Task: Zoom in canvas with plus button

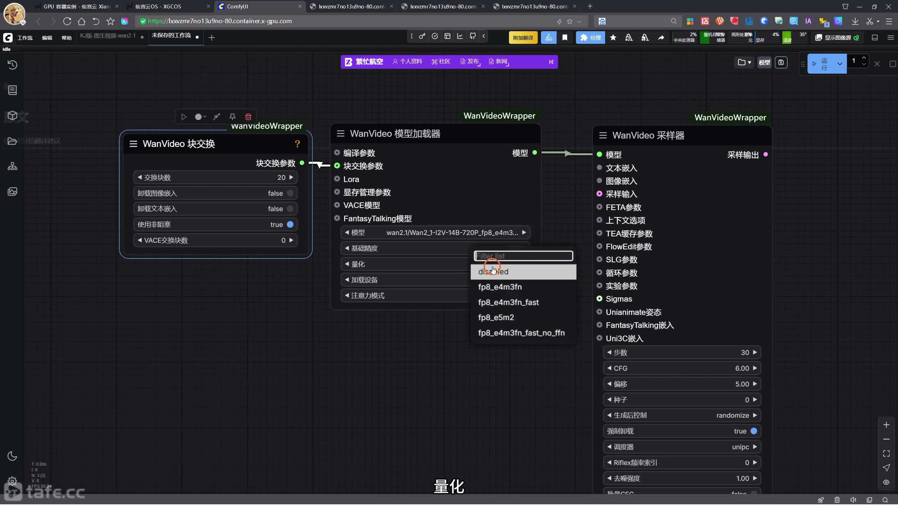Action: pos(886,425)
